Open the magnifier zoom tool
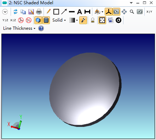Viewport: 156px width, 140px height. (132, 12)
